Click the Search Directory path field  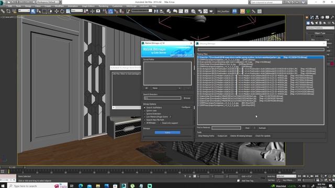(162, 98)
